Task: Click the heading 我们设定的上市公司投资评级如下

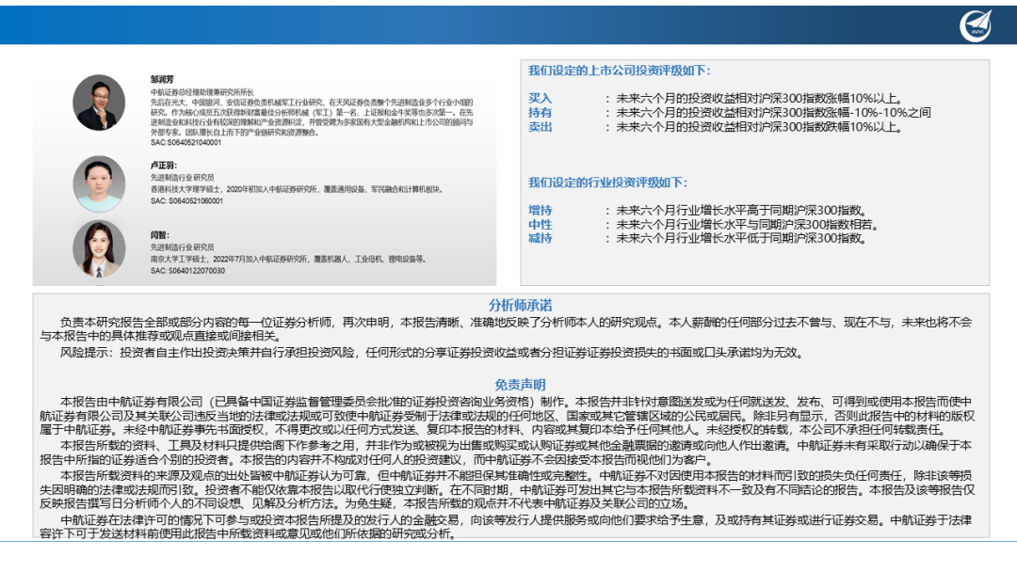Action: (x=620, y=71)
